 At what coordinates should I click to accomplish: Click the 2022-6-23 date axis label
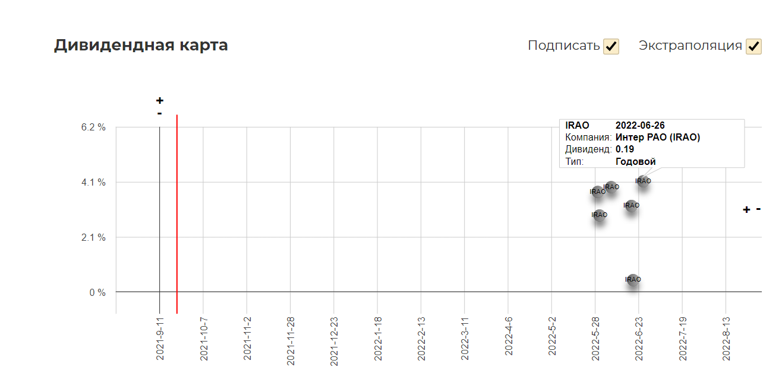click(639, 338)
